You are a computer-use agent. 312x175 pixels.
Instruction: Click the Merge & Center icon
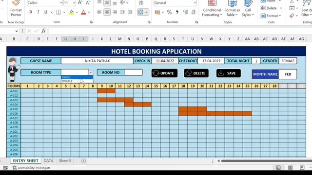coord(141,12)
